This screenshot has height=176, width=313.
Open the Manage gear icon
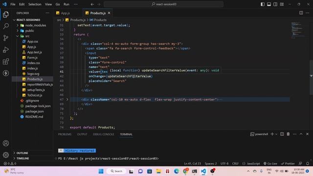point(6,155)
